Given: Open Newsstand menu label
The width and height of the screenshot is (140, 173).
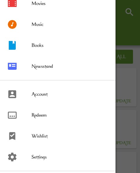Looking at the screenshot, I should 42,67.
